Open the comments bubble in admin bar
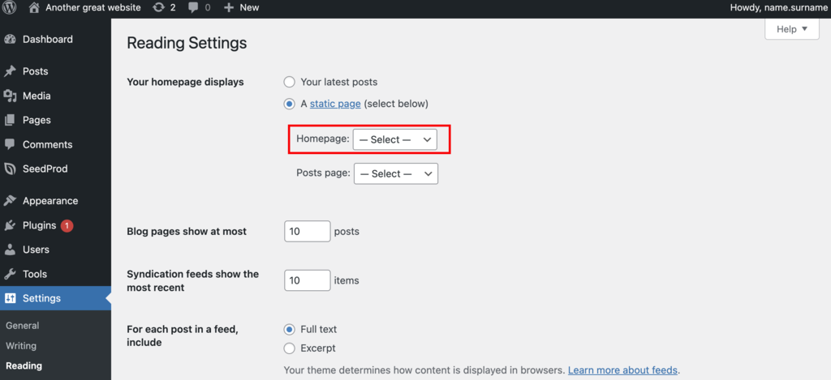Image resolution: width=831 pixels, height=380 pixels. click(193, 7)
